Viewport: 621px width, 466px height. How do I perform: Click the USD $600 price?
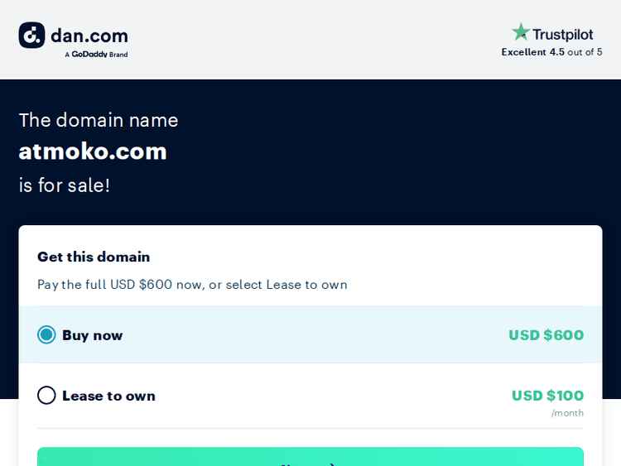[x=546, y=335]
